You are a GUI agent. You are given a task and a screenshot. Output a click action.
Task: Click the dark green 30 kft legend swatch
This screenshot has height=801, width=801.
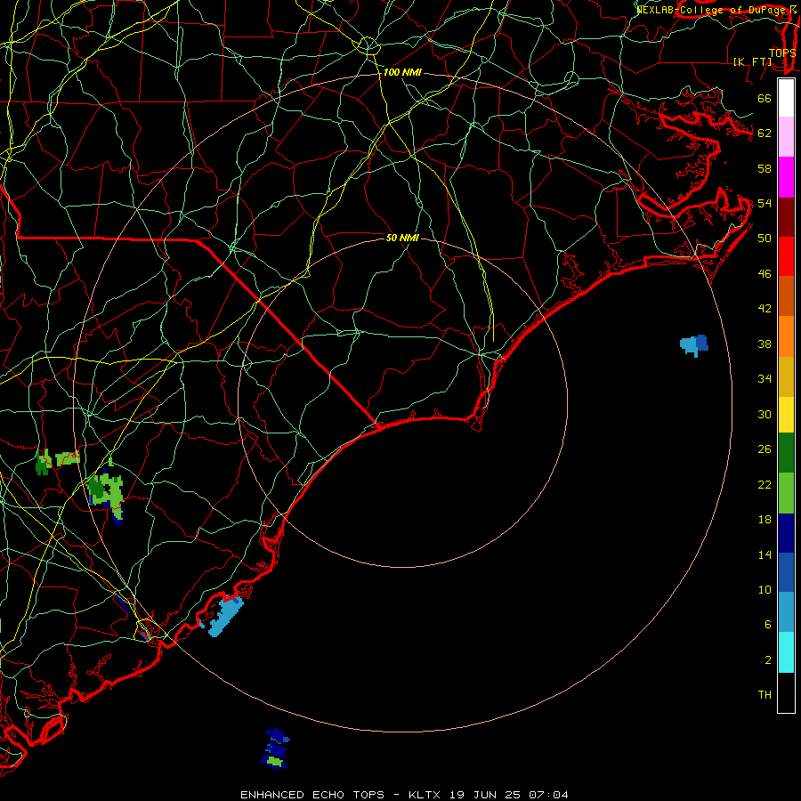786,453
